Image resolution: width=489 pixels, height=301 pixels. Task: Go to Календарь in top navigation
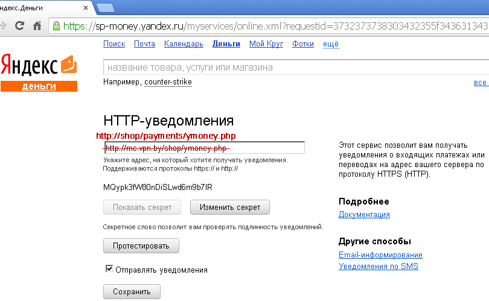(184, 44)
